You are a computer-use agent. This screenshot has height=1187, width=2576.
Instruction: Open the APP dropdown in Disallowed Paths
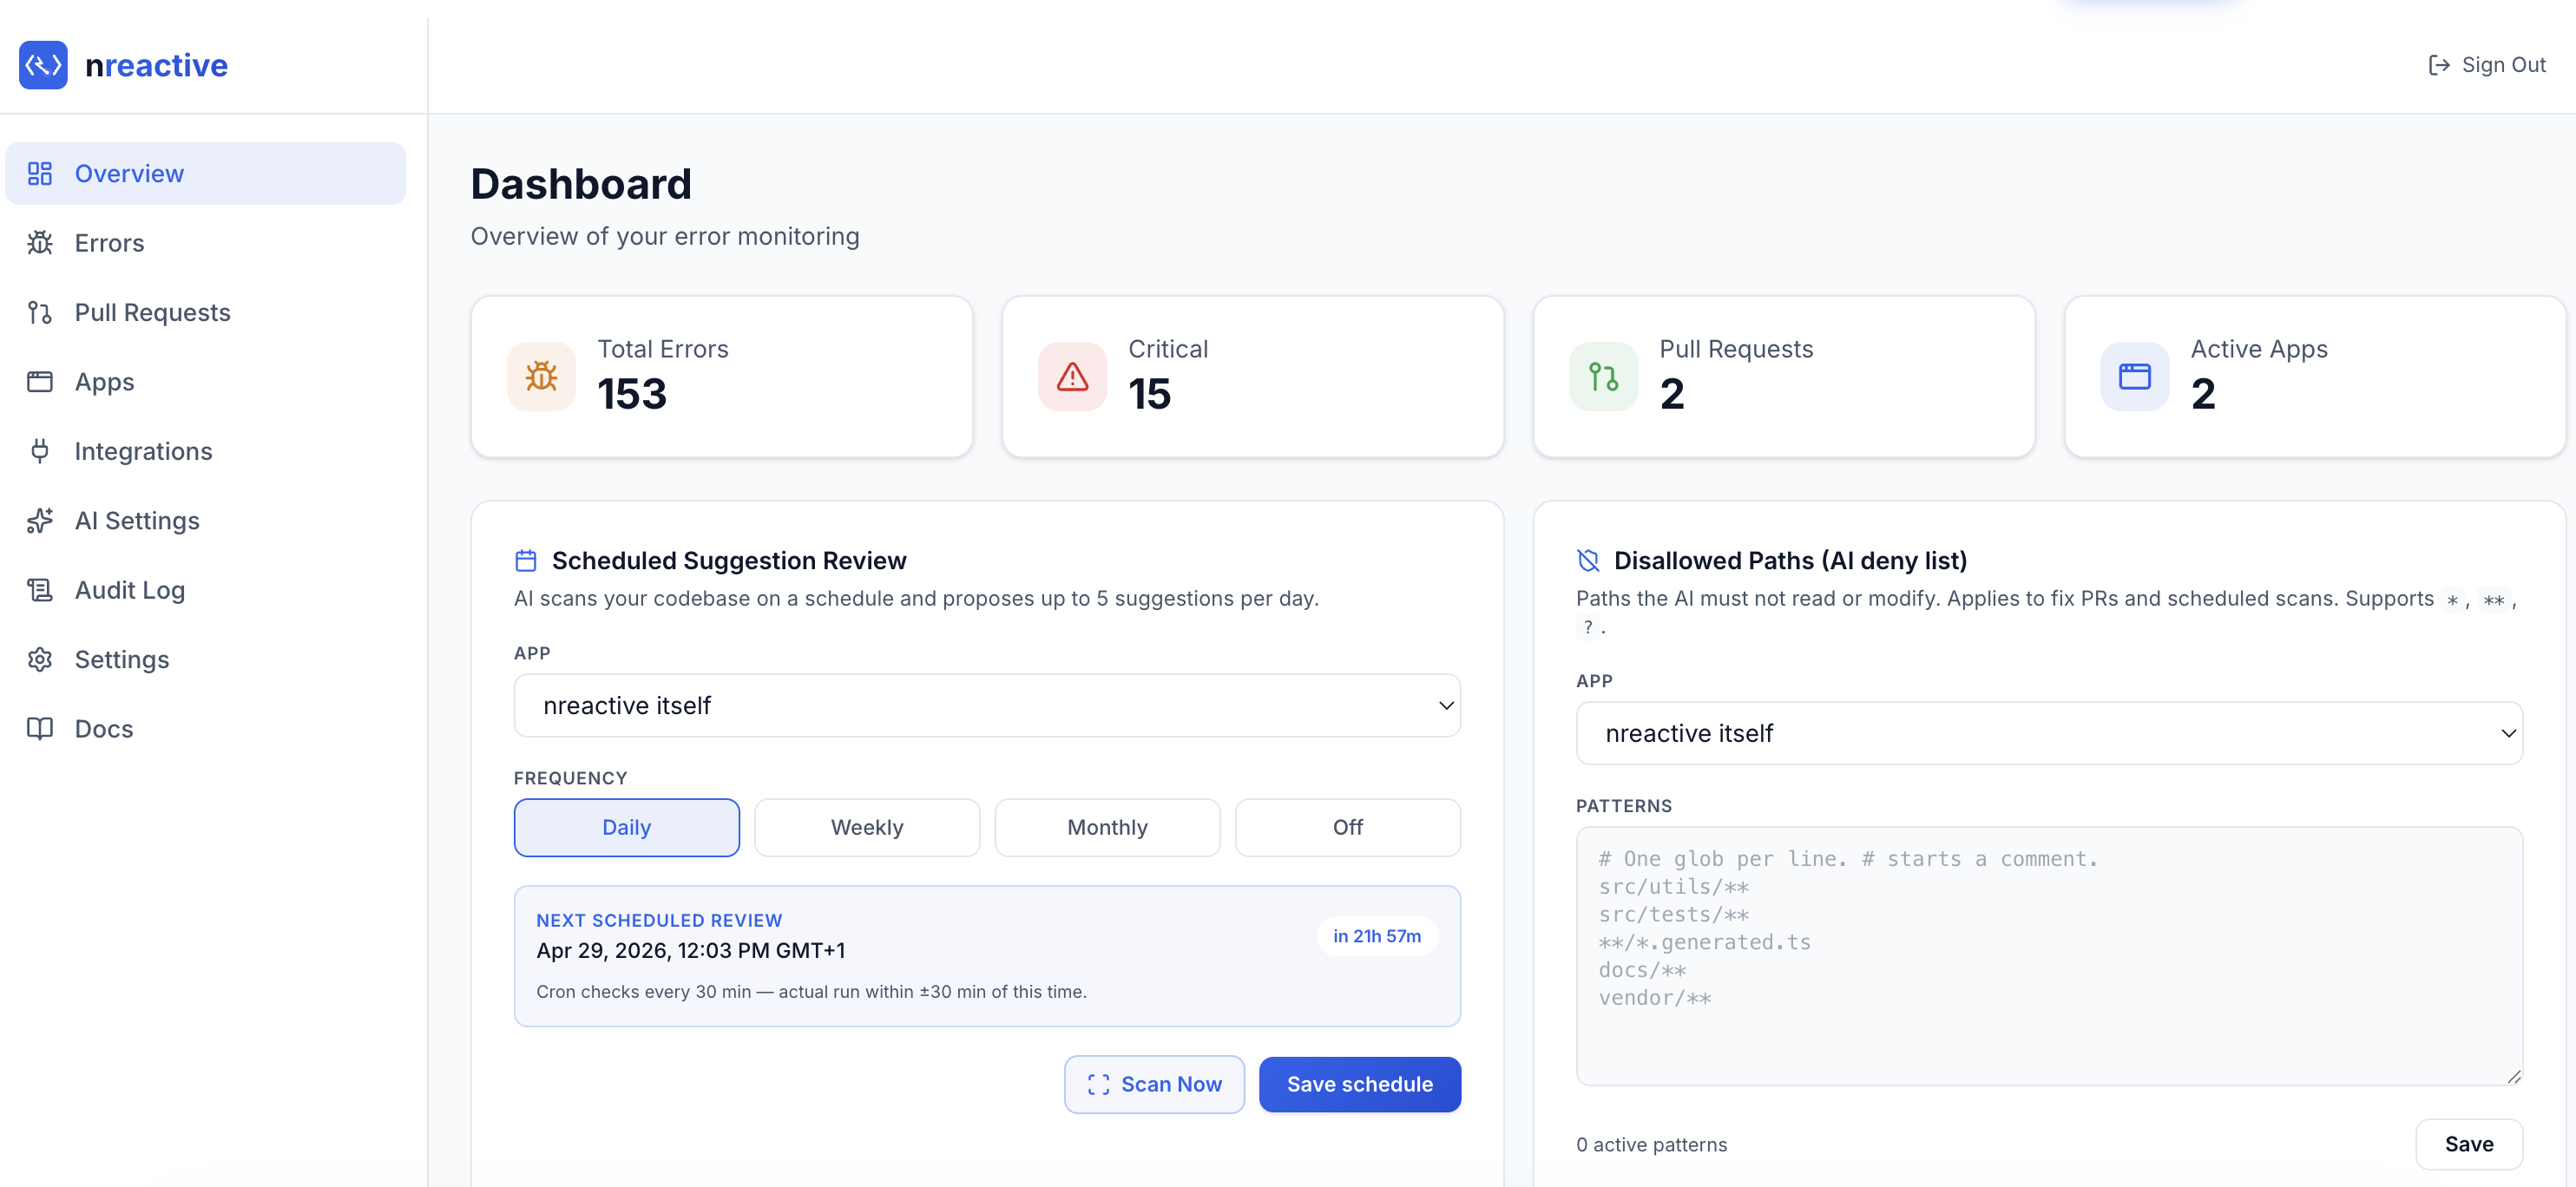click(2049, 734)
